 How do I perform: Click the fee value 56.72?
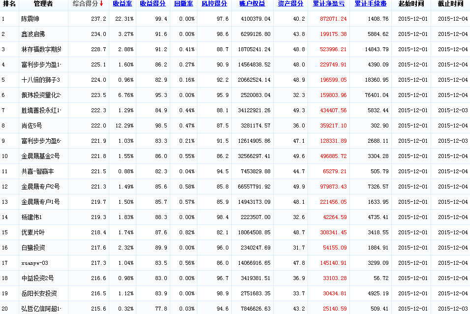[381, 279]
